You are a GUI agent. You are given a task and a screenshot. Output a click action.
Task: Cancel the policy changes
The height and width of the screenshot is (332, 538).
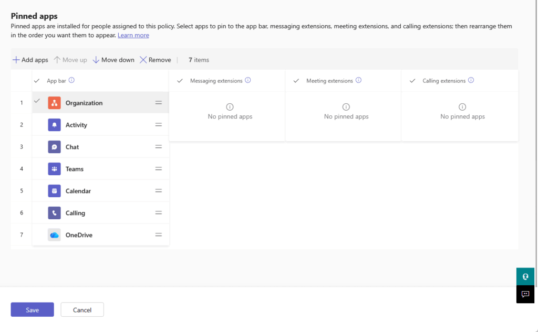(x=82, y=310)
